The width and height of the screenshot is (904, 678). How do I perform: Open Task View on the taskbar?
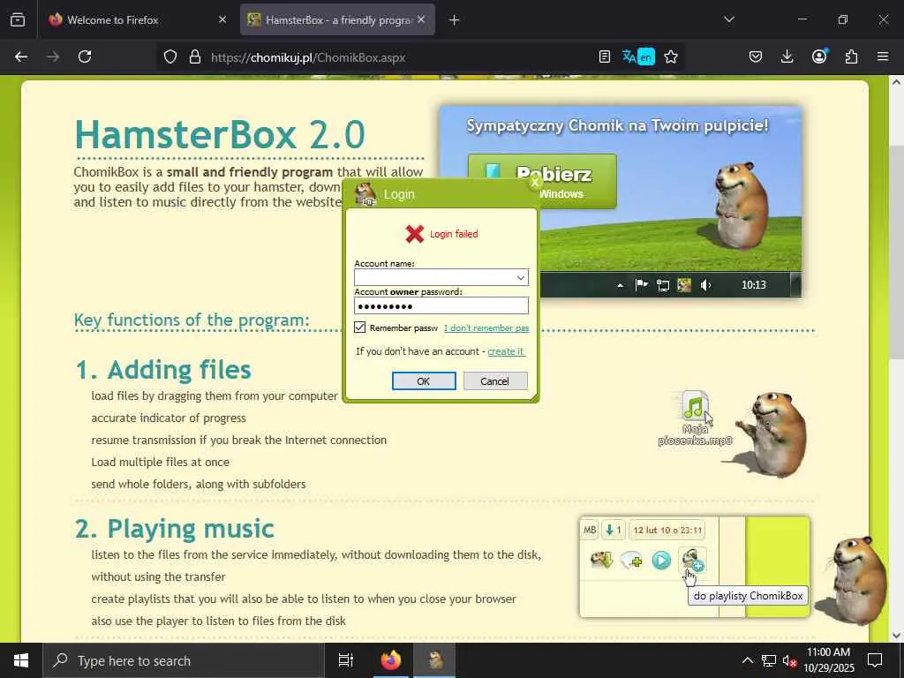(345, 660)
